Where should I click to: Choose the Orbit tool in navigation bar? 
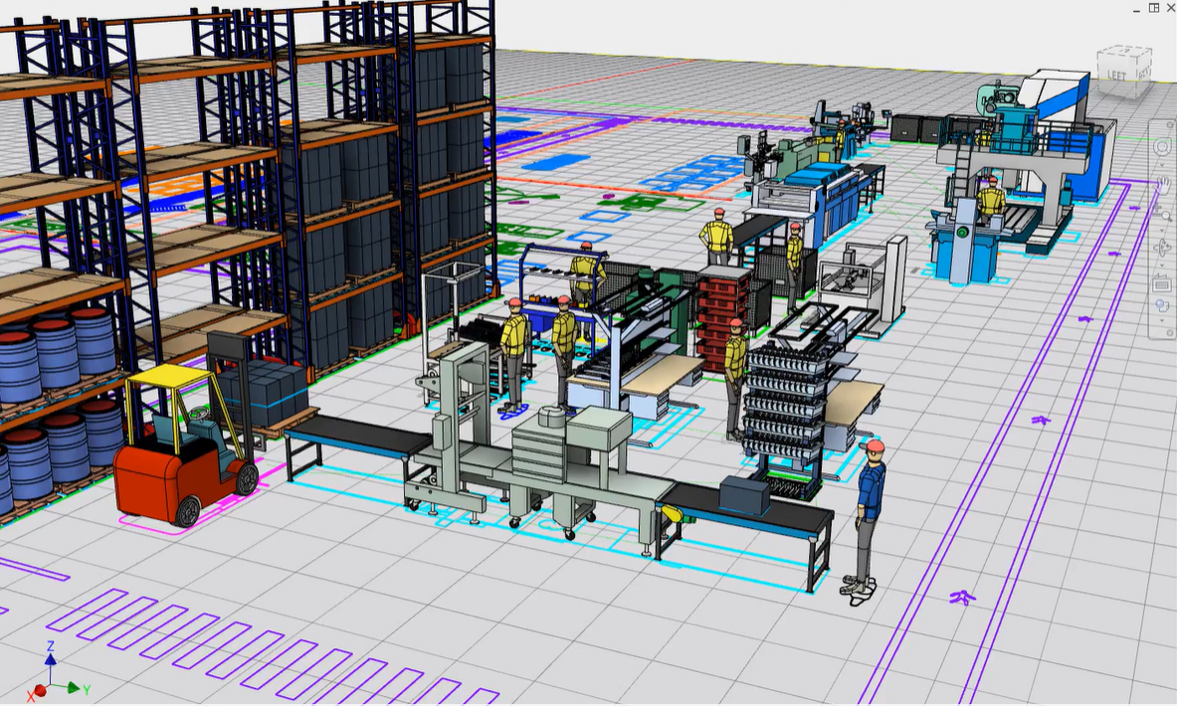(x=1163, y=247)
